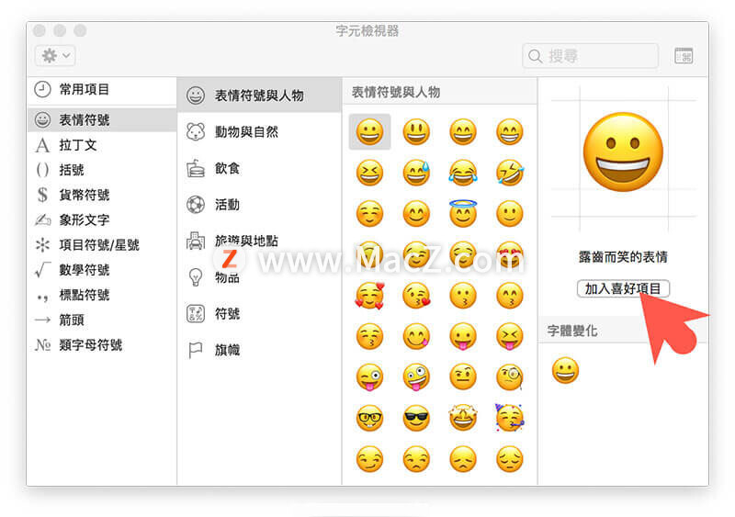Select 項目符號/星號 in the sidebar
The height and width of the screenshot is (517, 735).
click(x=101, y=244)
